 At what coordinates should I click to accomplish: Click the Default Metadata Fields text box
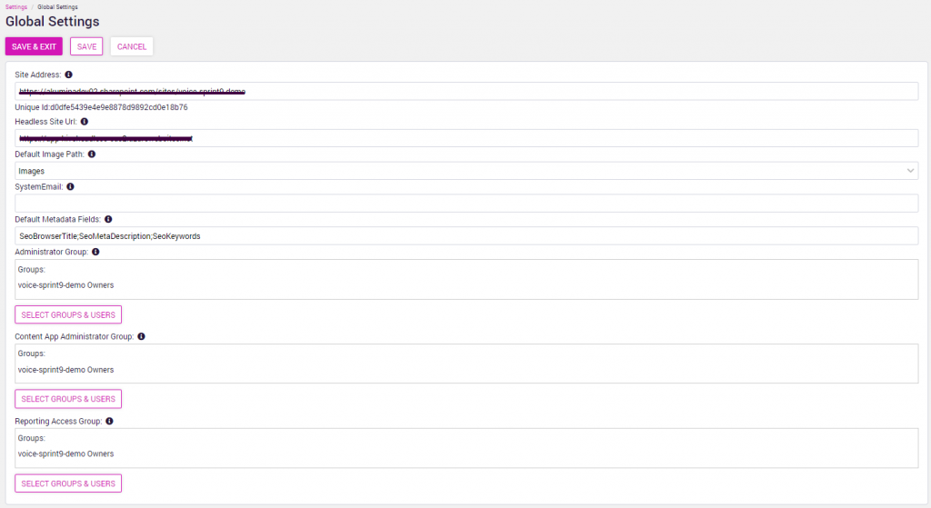(466, 236)
